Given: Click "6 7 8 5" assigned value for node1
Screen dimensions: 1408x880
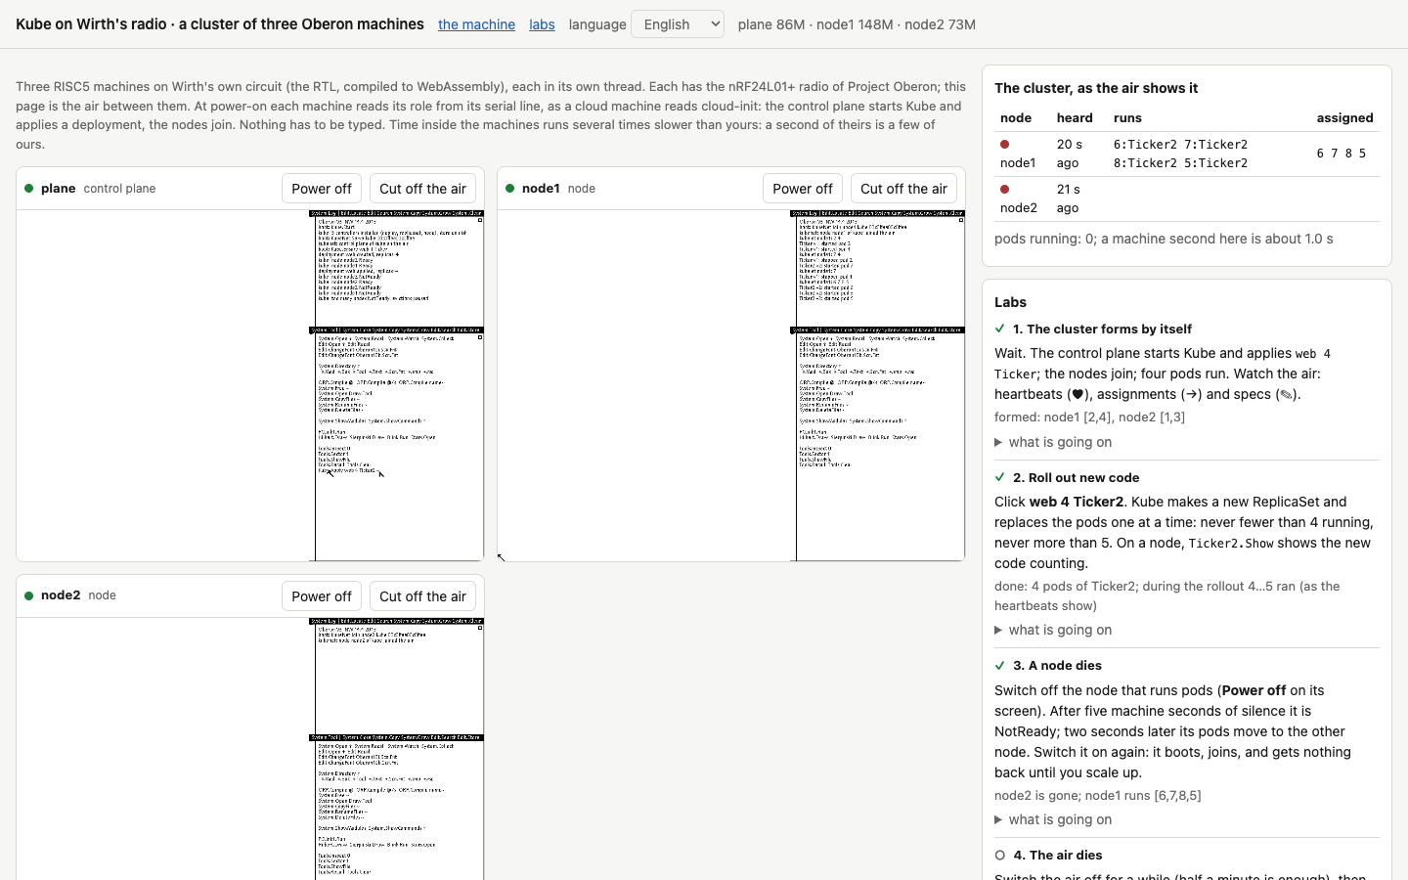Looking at the screenshot, I should pos(1342,154).
